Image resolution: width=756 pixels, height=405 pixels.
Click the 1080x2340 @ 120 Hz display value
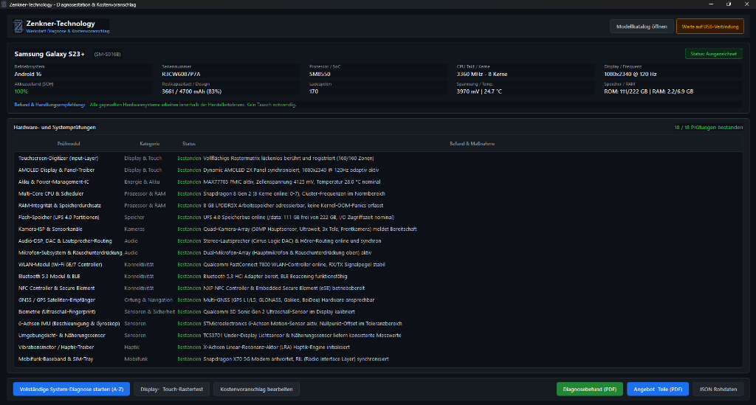click(x=630, y=75)
